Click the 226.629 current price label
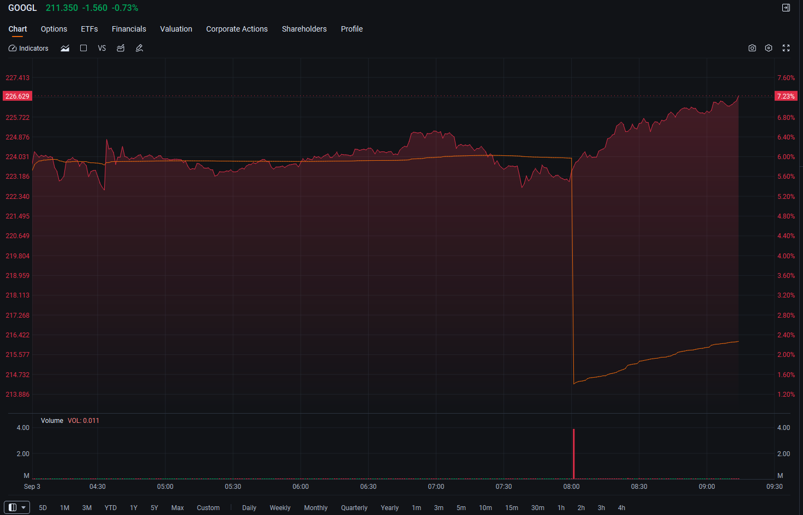Screen dimensions: 803x515 pos(17,96)
